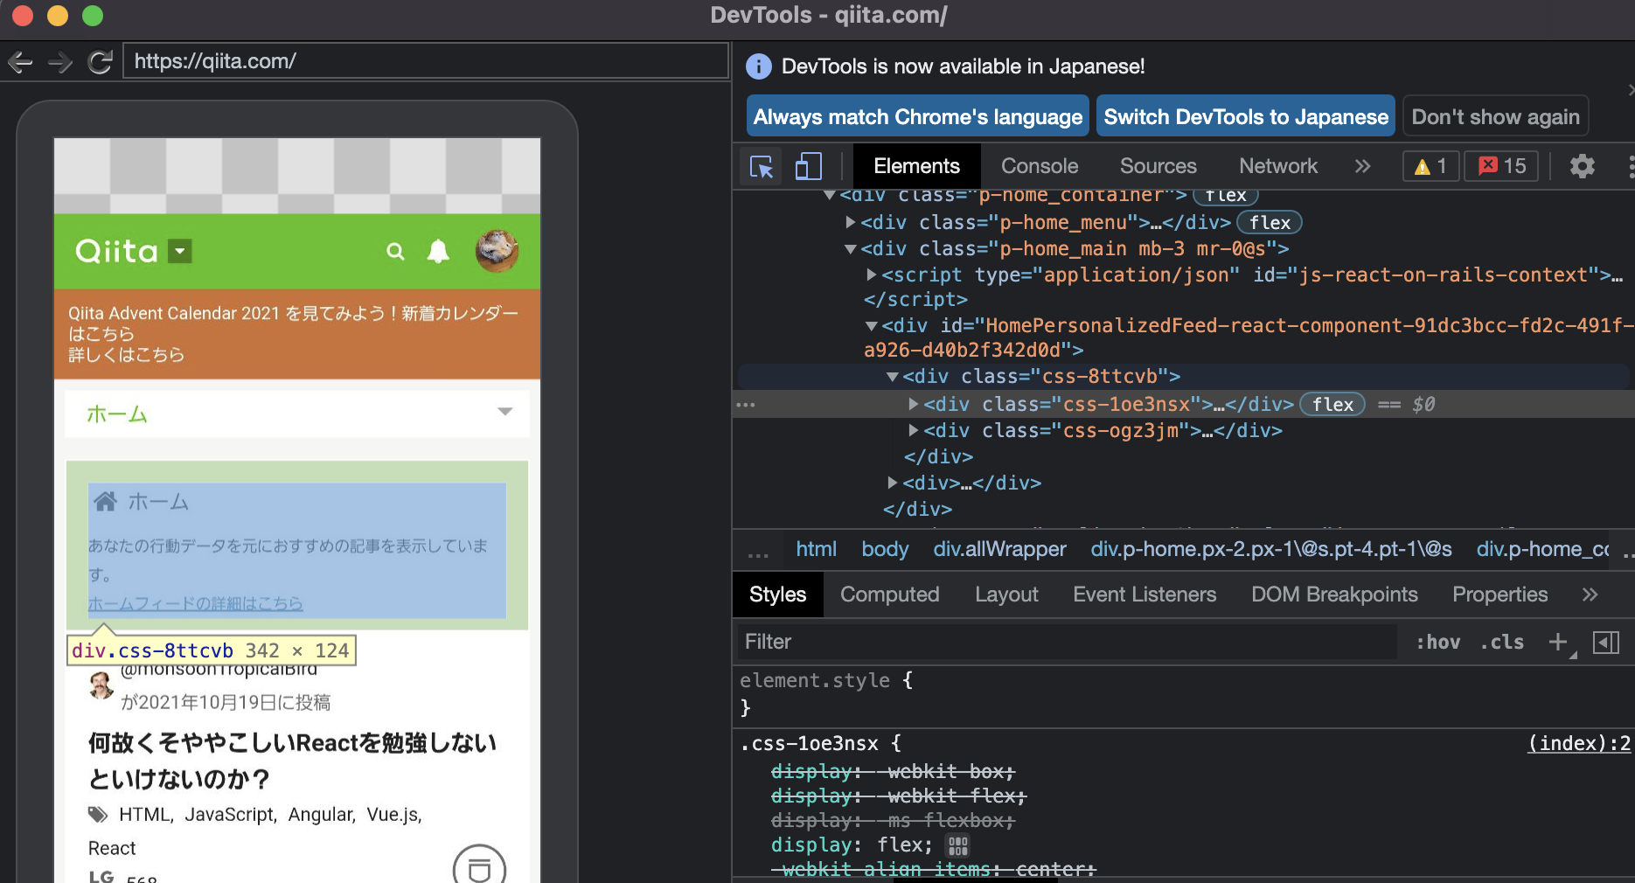Click the Qiita Advent Calendar 2021 banner
Screen dimensions: 1635x883
297,334
